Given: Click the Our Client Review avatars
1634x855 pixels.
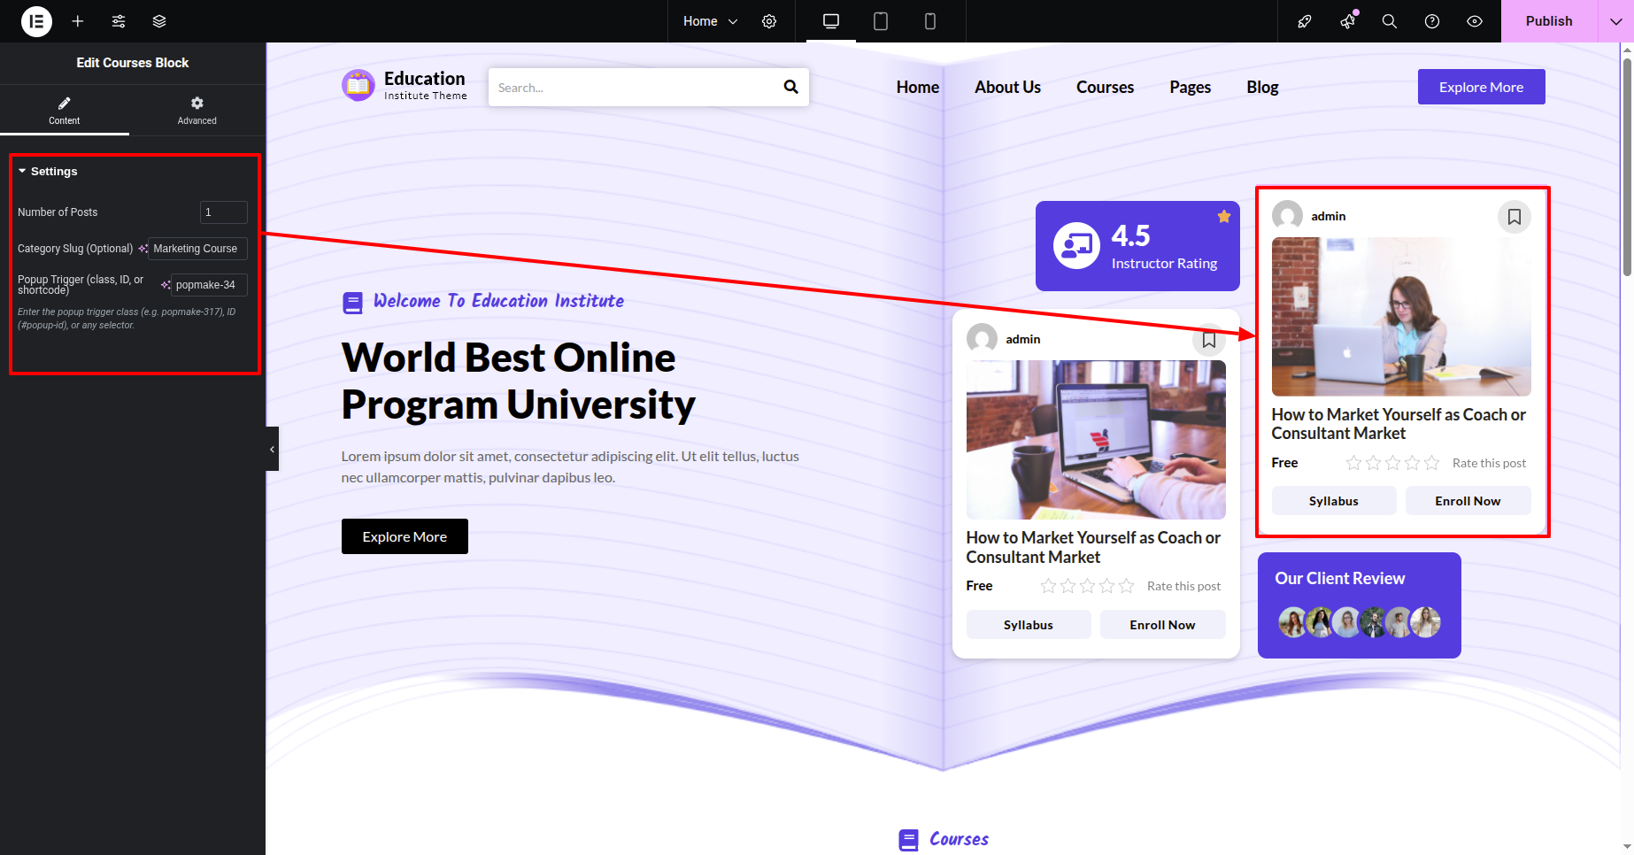Looking at the screenshot, I should [x=1359, y=622].
